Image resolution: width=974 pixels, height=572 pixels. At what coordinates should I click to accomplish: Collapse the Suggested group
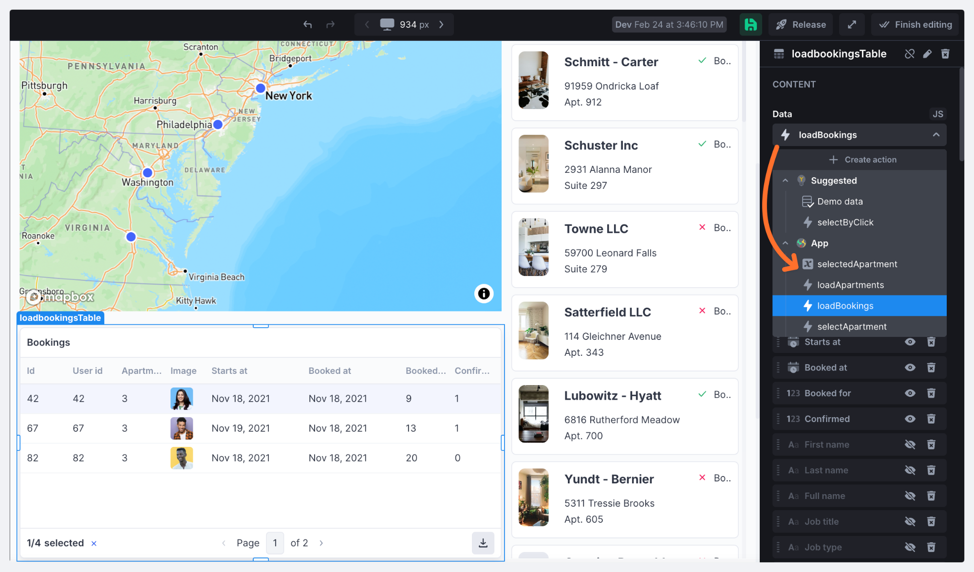[x=785, y=181]
